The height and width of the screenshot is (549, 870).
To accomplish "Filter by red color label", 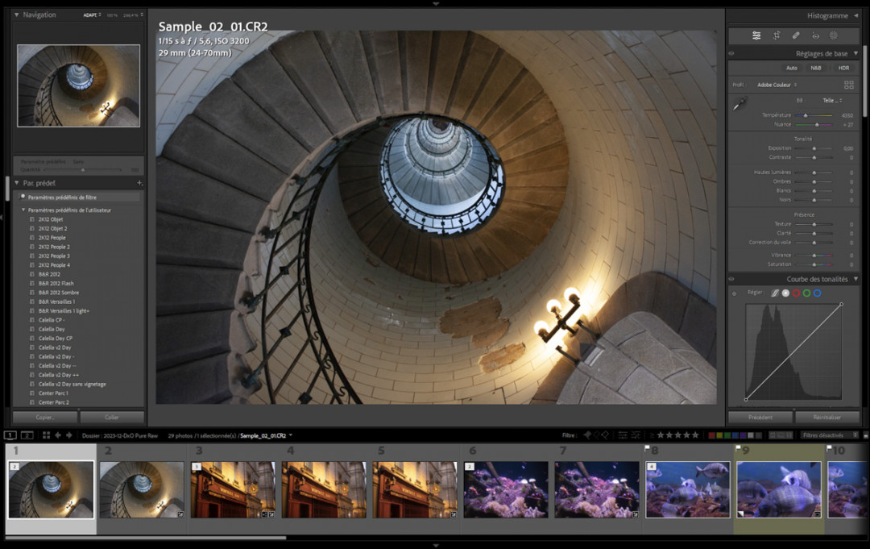I will click(x=712, y=435).
